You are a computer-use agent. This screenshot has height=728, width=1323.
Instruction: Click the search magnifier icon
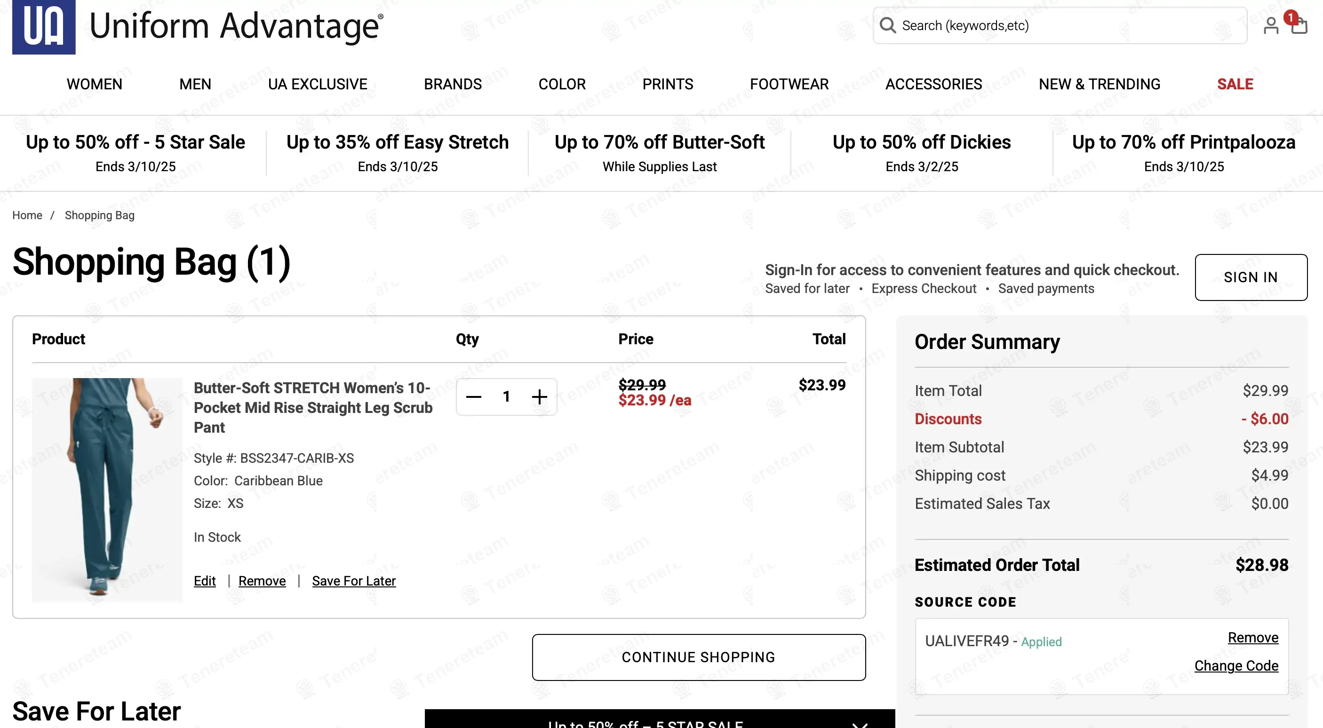pyautogui.click(x=887, y=25)
